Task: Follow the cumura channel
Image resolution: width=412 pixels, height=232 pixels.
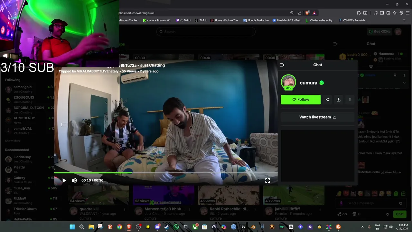Action: click(301, 100)
